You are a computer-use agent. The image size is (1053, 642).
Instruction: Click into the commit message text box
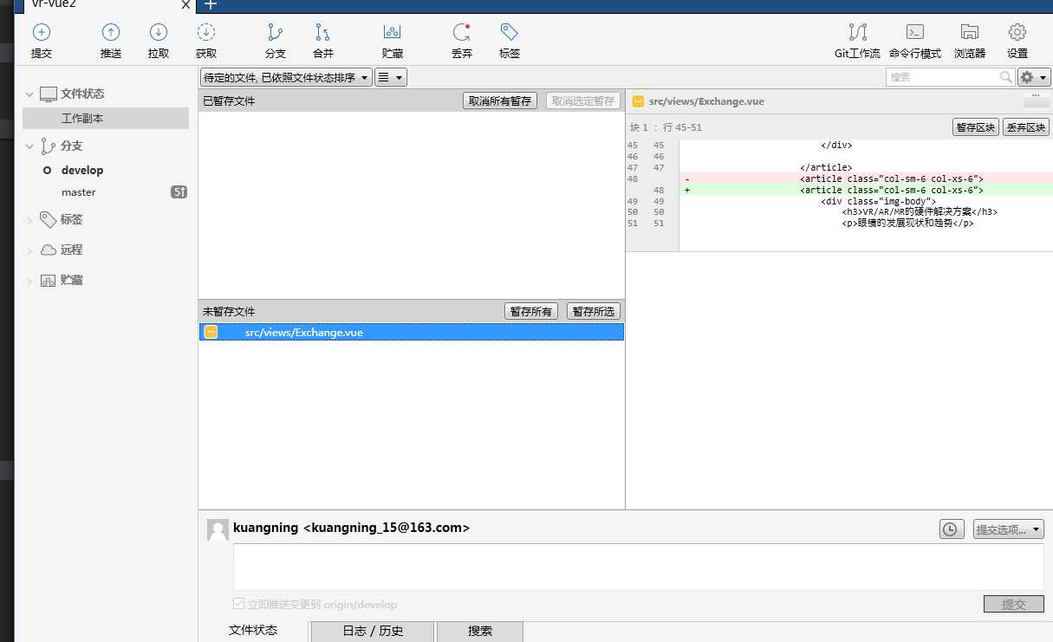(639, 567)
